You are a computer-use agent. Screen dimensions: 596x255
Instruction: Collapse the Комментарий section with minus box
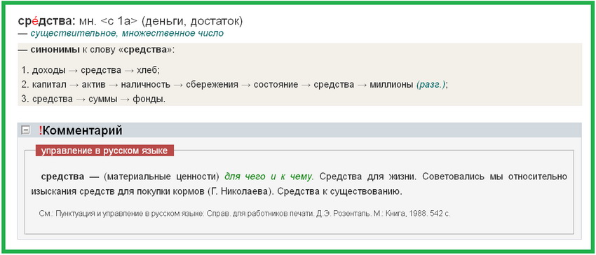[x=25, y=130]
